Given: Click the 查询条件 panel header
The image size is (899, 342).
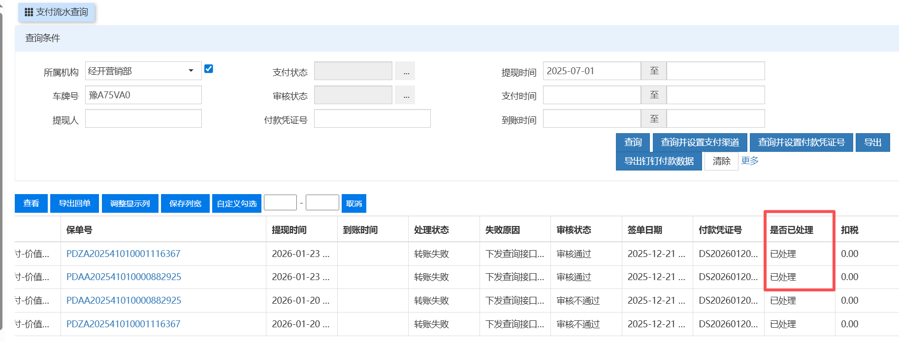Looking at the screenshot, I should click(x=457, y=38).
